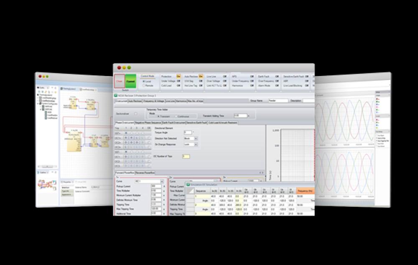Toggle Under Voltage off switch
This screenshot has width=418, height=265.
pos(178,81)
